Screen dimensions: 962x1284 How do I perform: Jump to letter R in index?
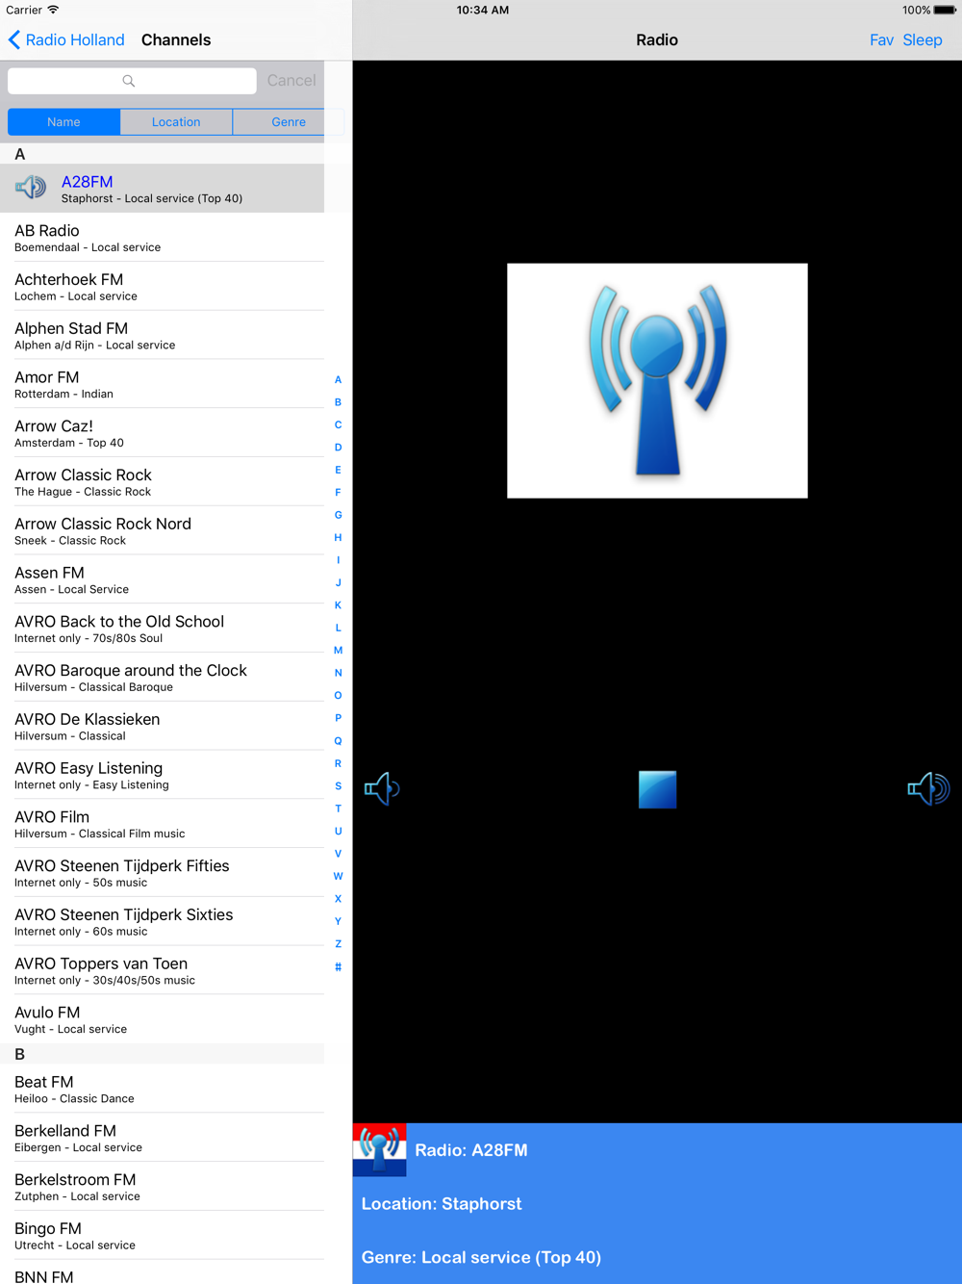pyautogui.click(x=338, y=763)
